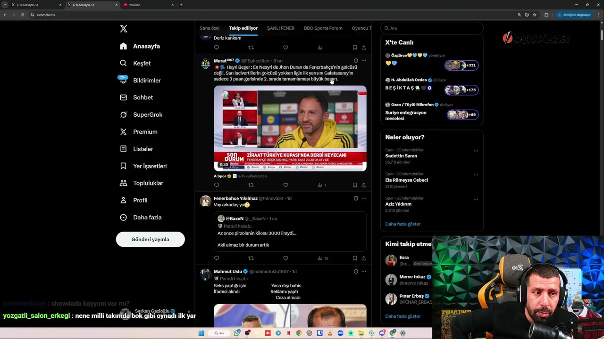Like the Deniz kankam post

(285, 48)
